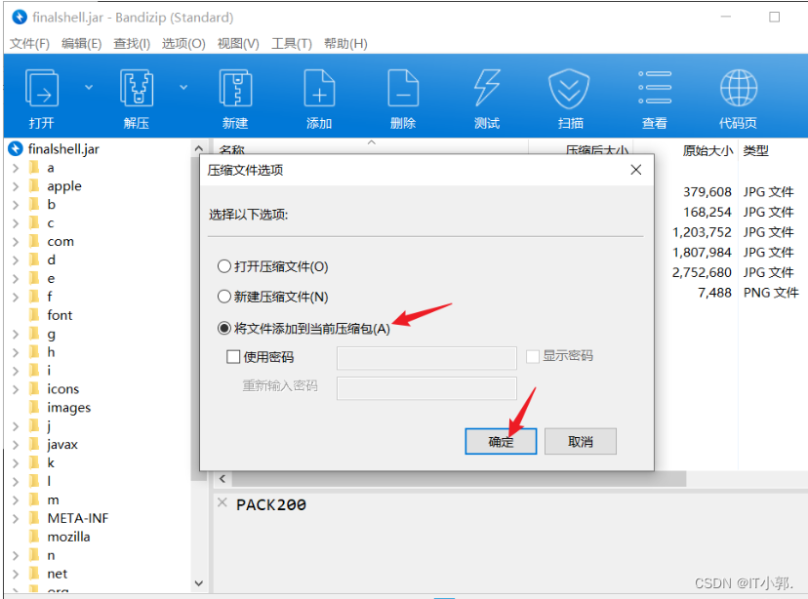
Task: Enable the 使用密码 checkbox
Action: coord(233,357)
